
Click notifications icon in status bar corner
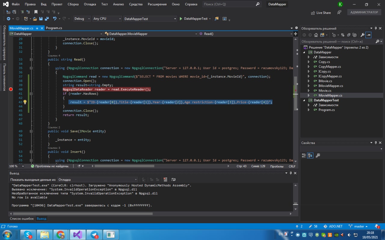[x=377, y=226]
